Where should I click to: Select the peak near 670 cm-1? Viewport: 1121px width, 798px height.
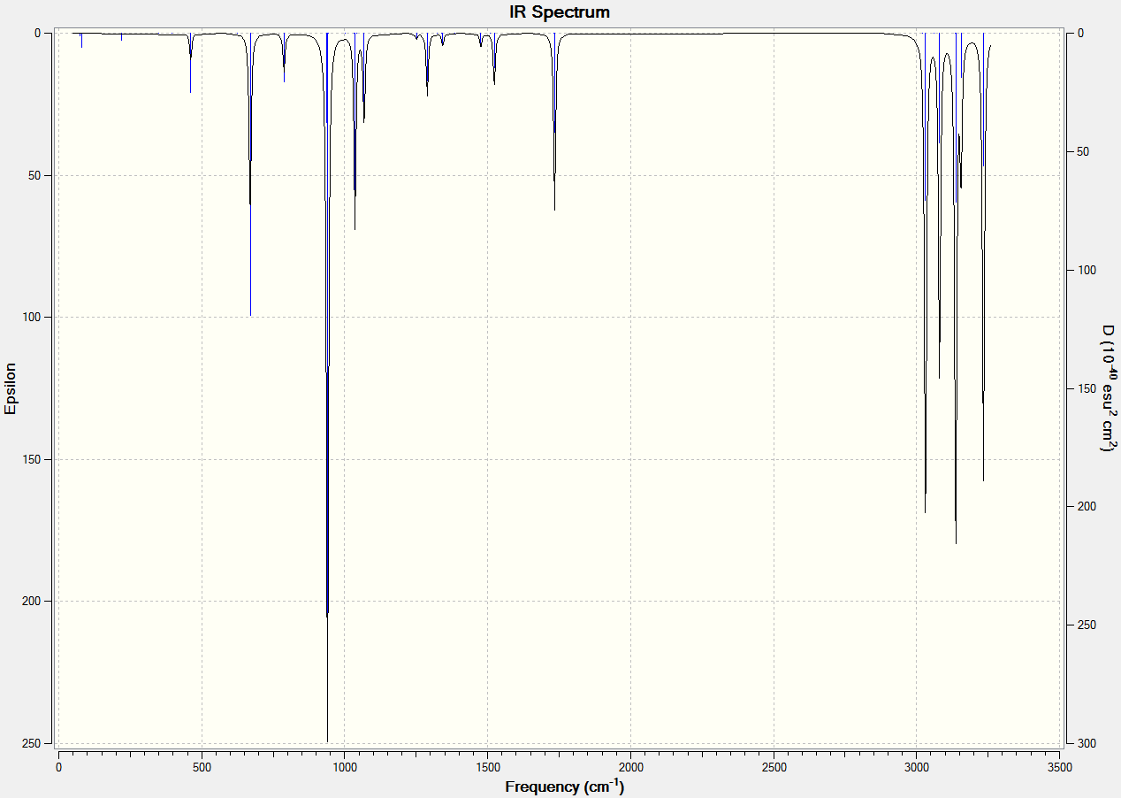pyautogui.click(x=250, y=313)
